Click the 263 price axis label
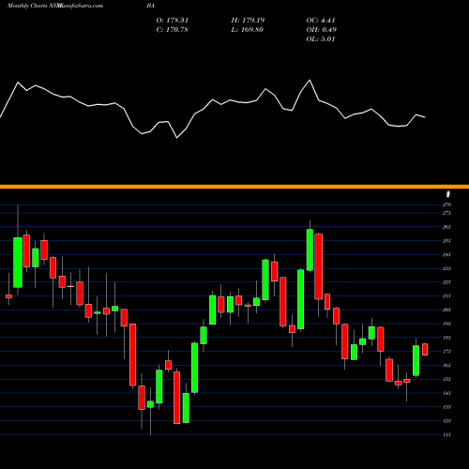This screenshot has height=469, width=469. 446,227
